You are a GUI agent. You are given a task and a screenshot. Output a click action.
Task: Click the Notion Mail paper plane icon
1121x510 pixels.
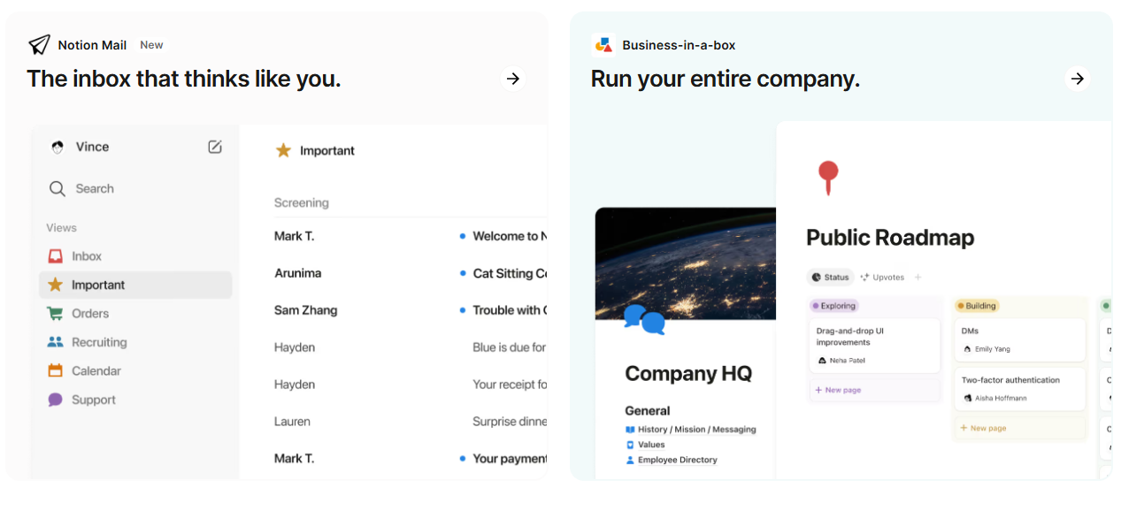[x=39, y=45]
